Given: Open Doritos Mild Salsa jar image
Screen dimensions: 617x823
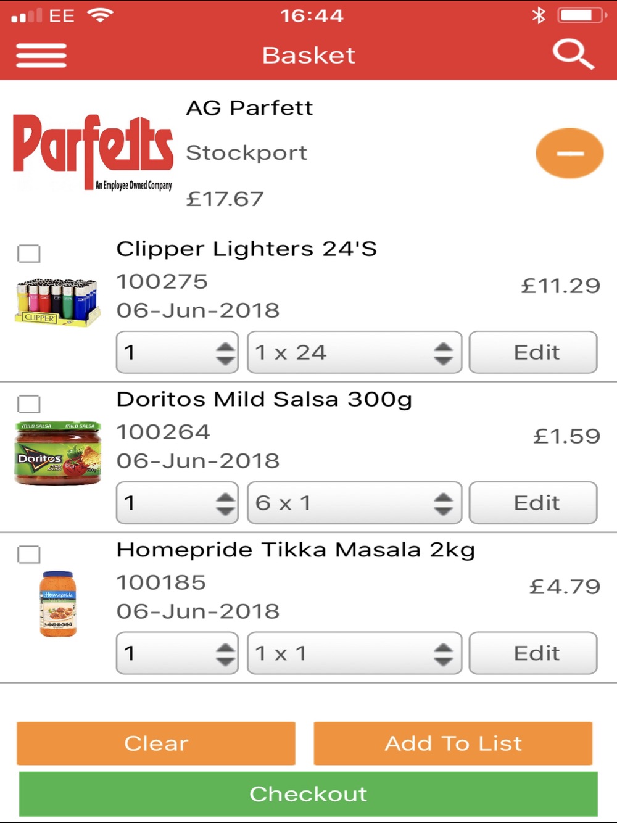Looking at the screenshot, I should coord(57,453).
